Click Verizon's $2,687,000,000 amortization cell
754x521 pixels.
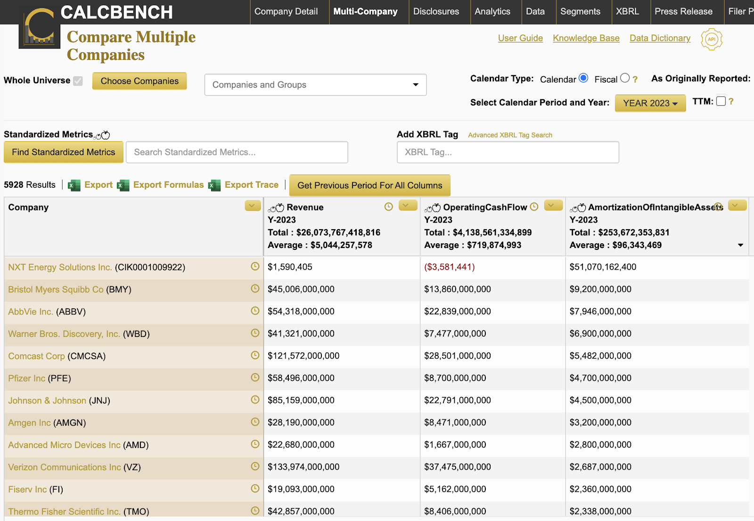click(x=600, y=467)
